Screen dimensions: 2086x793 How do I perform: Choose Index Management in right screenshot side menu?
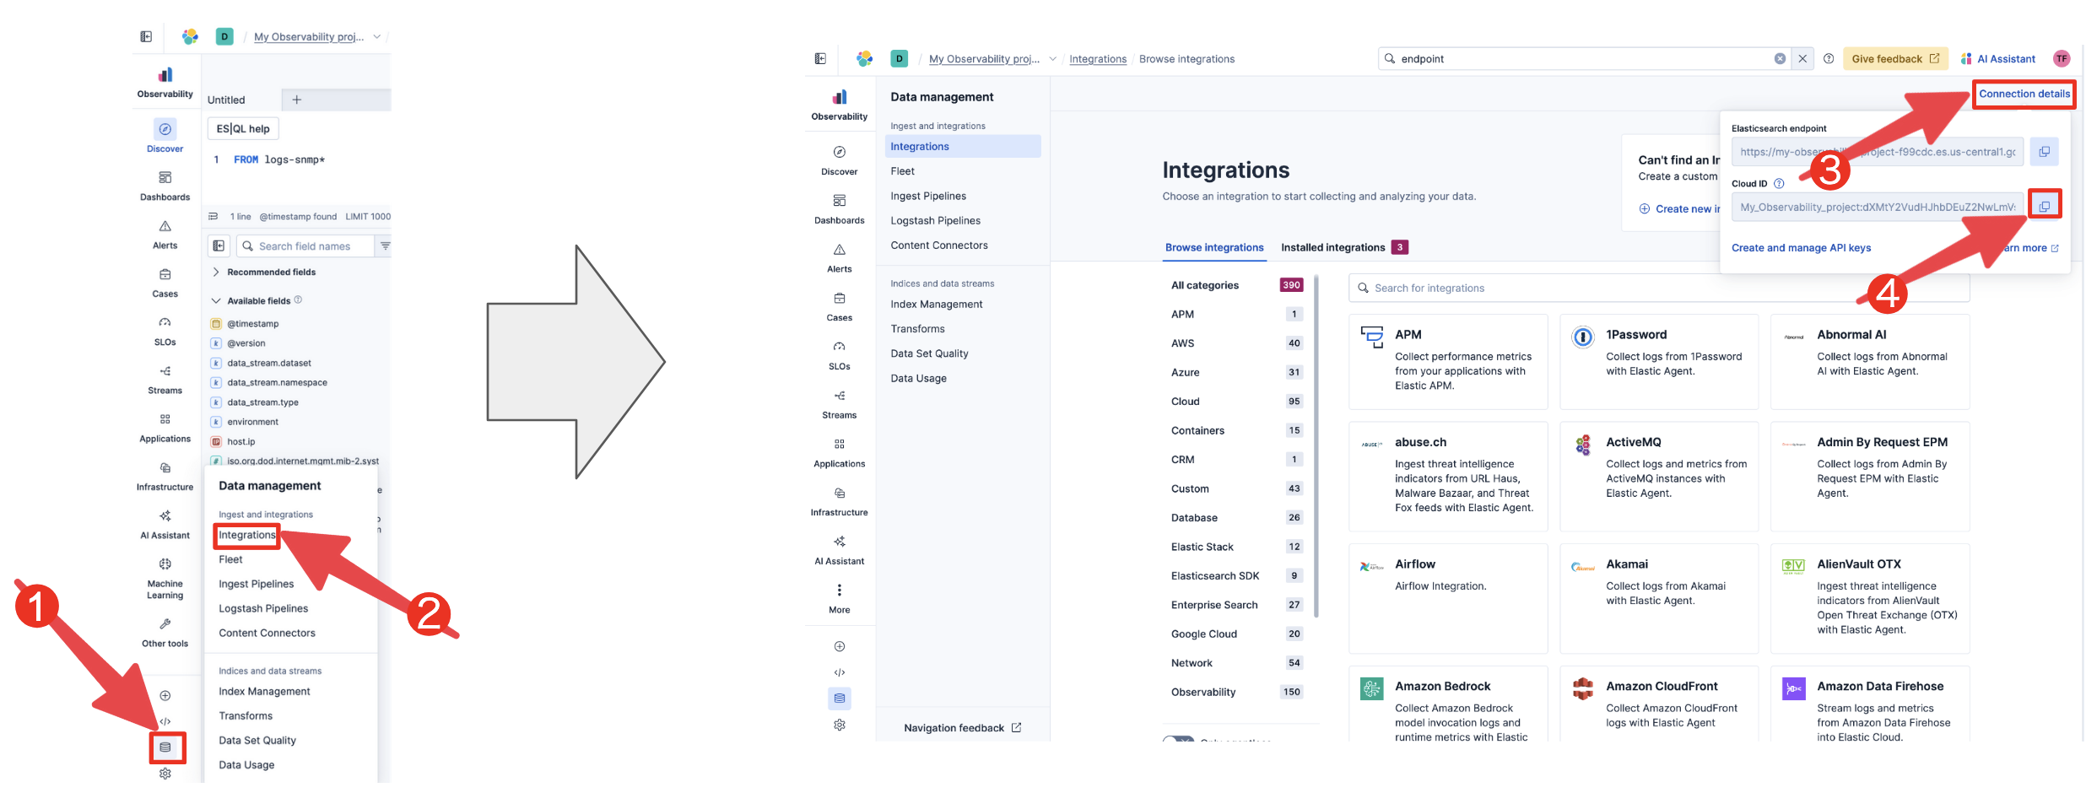937,304
